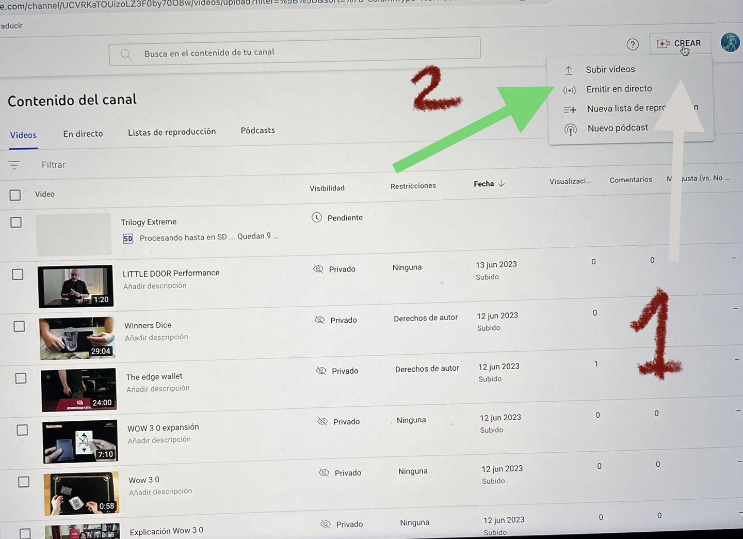
Task: Open the En directo tab
Action: coord(83,134)
